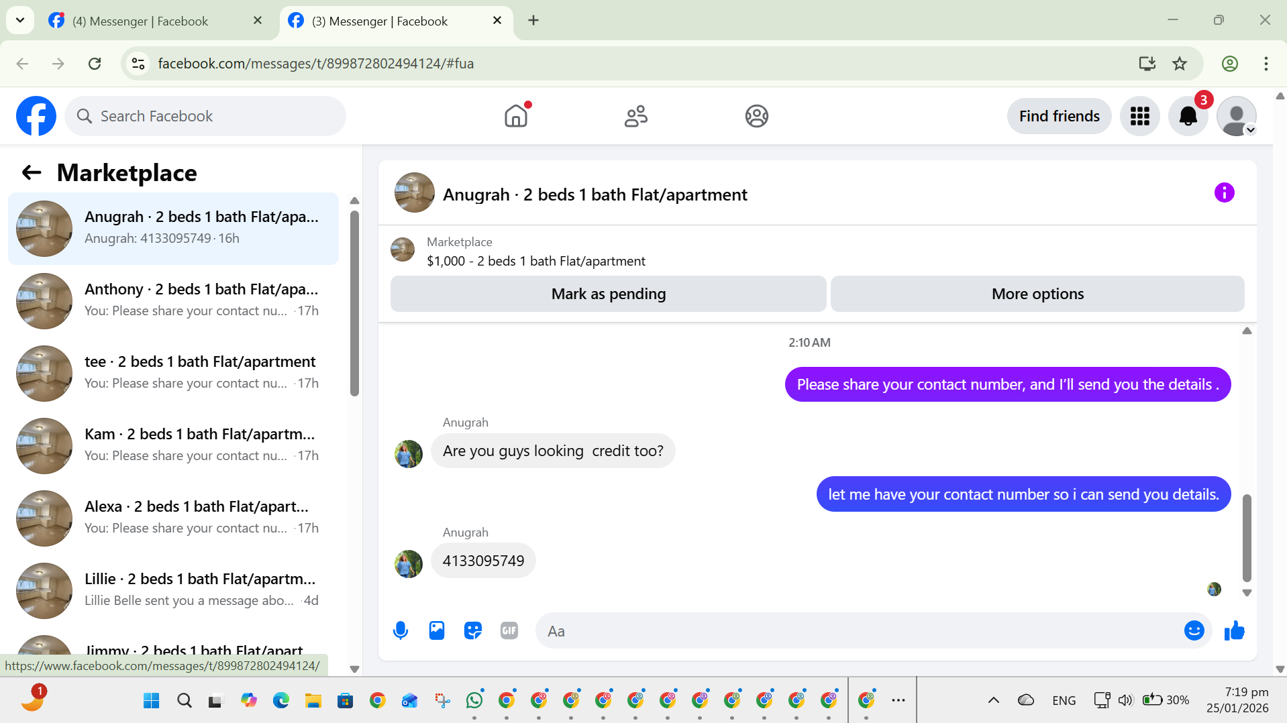1287x723 pixels.
Task: Click the browser address bar URL
Action: pos(316,64)
